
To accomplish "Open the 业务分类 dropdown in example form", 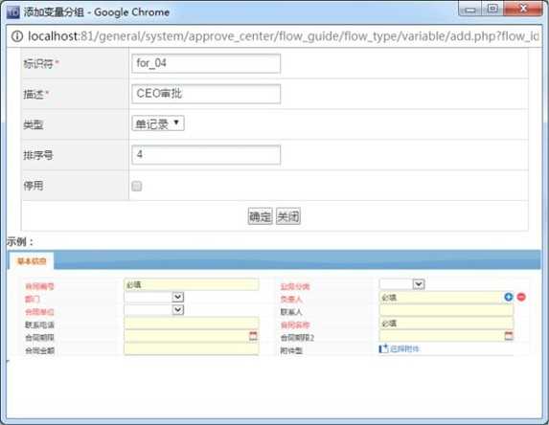I will [x=402, y=284].
